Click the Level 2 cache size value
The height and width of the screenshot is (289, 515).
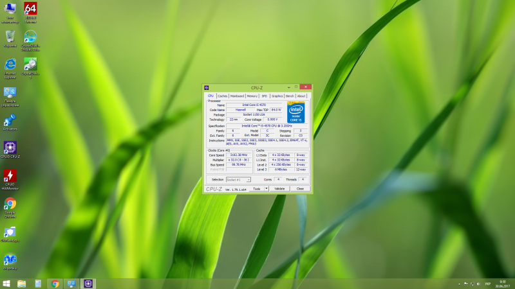[281, 165]
